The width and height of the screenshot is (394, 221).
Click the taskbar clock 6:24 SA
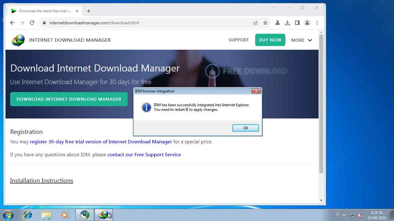pos(377,215)
